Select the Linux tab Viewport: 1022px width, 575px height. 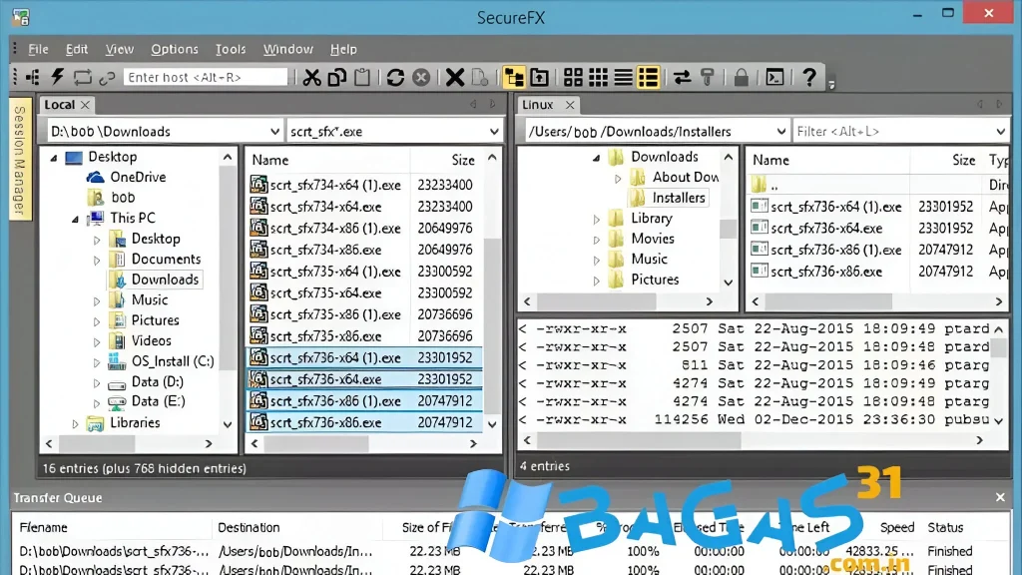(538, 104)
